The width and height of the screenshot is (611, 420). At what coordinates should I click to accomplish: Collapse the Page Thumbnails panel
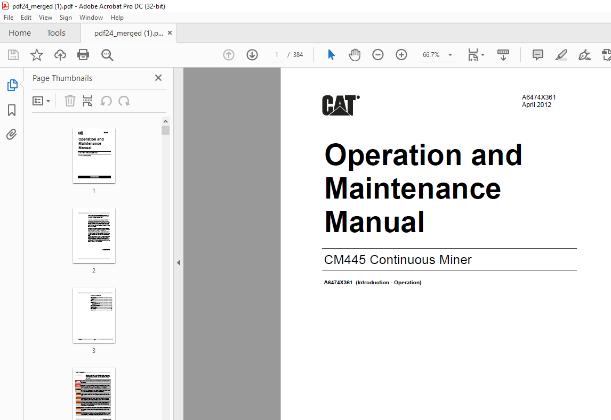[158, 78]
